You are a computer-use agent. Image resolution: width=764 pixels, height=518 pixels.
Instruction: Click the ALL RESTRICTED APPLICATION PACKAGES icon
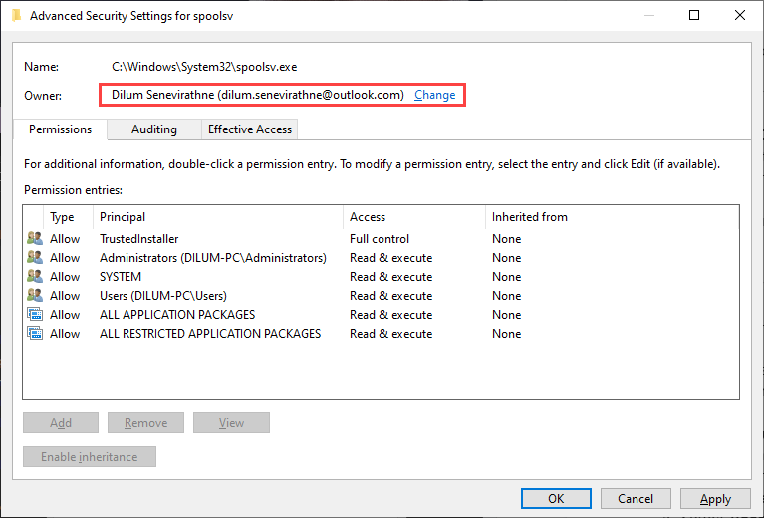point(35,334)
